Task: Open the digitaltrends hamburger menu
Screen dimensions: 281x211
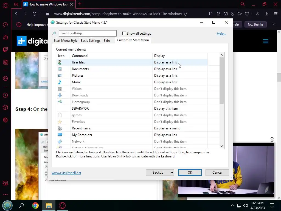Action: point(266,41)
